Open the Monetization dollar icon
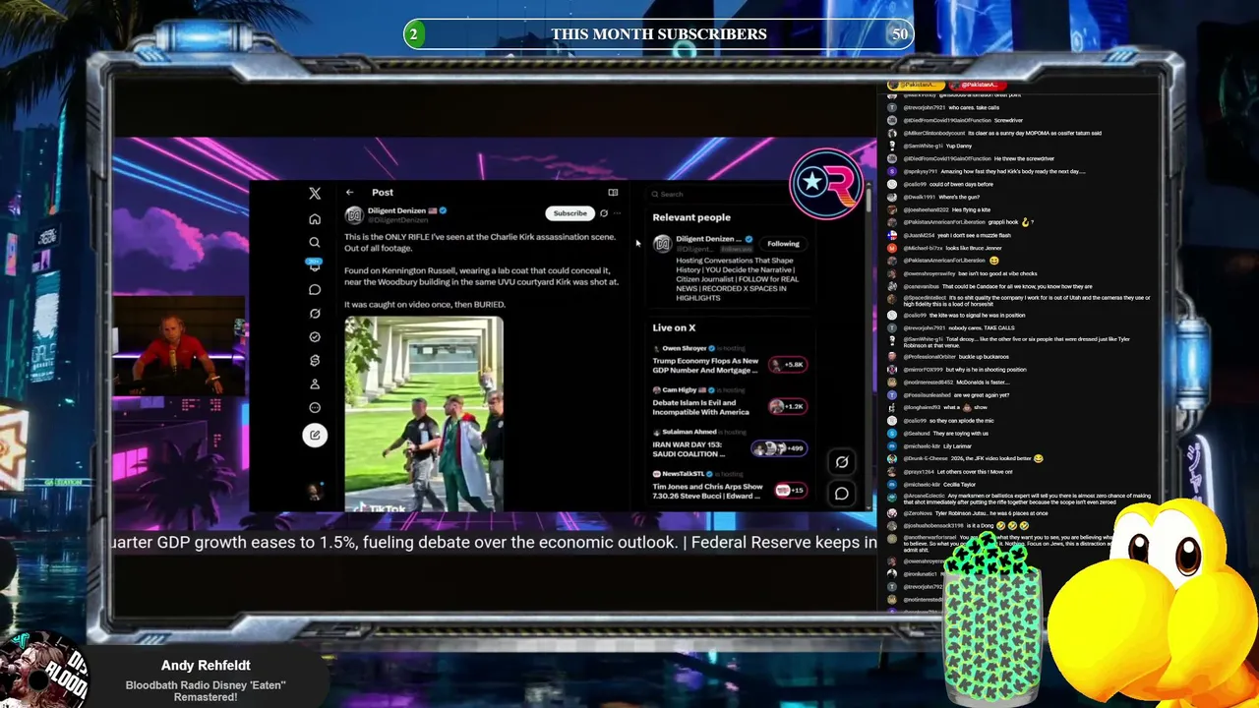This screenshot has width=1259, height=708. (315, 360)
